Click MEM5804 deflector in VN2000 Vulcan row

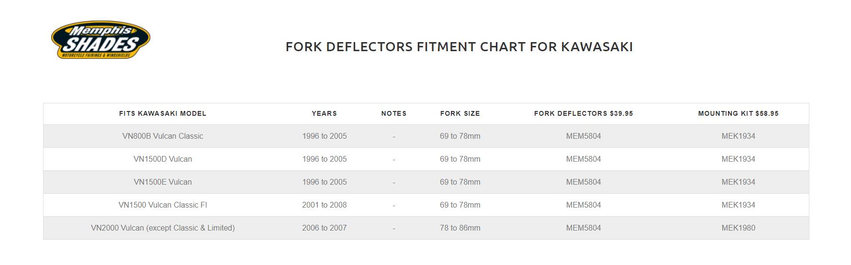(x=583, y=228)
